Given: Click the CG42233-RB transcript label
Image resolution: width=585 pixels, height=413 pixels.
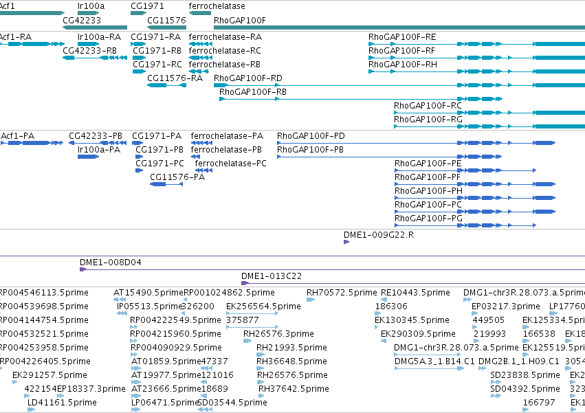Looking at the screenshot, I should coord(89,51).
